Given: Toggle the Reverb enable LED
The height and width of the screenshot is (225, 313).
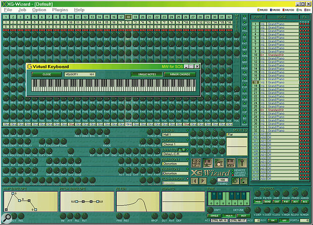Looking at the screenshot, I should point(187,130).
